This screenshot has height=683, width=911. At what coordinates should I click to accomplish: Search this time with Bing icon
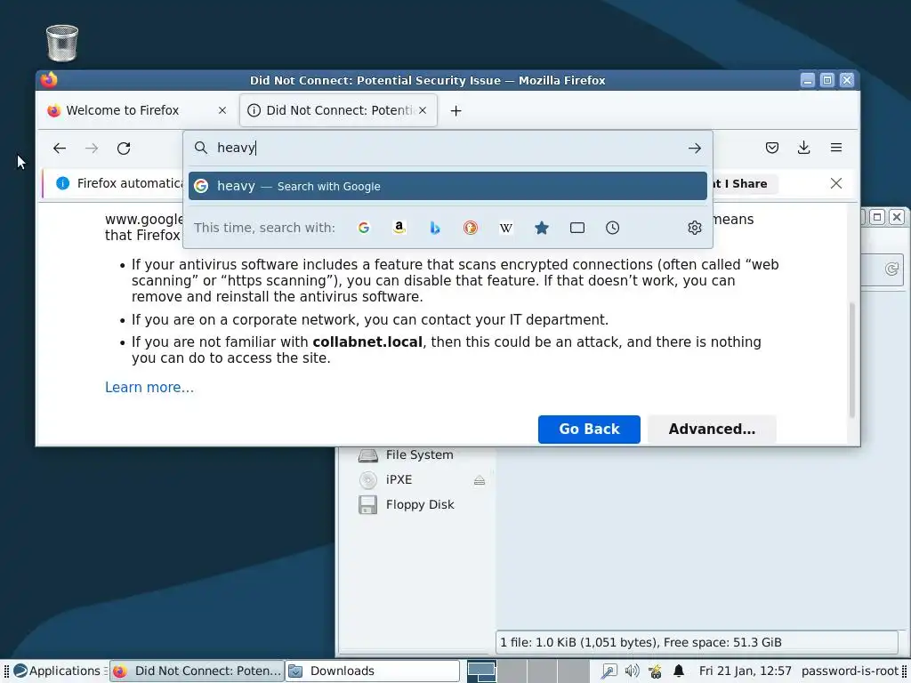(434, 228)
